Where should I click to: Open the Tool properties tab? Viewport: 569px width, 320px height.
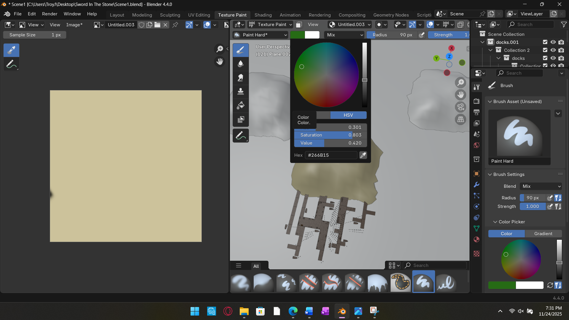[477, 87]
